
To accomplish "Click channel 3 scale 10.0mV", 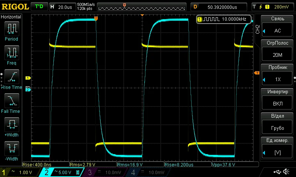I will coord(113,172).
